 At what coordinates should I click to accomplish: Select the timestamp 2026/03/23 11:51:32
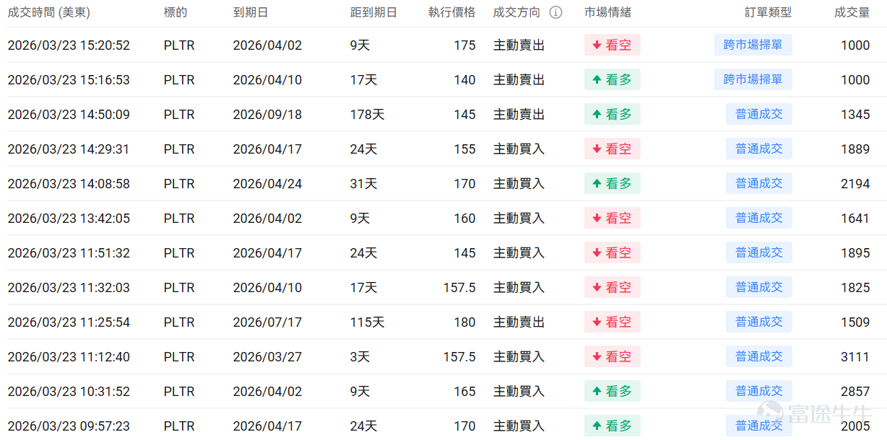(x=69, y=253)
